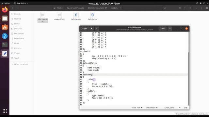Show Applications grid
This screenshot has height=117, width=209.
click(x=5, y=111)
